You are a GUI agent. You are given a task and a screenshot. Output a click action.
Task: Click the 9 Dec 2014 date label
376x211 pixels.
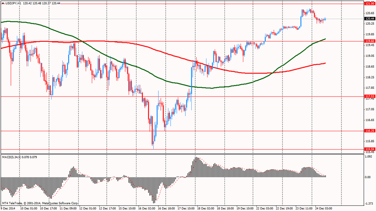8,209
